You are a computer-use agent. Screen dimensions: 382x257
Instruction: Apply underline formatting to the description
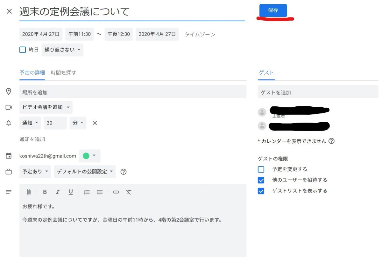pos(71,192)
